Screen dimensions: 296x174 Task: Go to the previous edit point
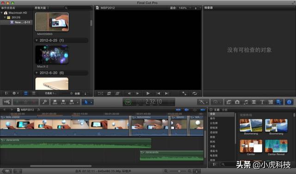tap(158, 93)
